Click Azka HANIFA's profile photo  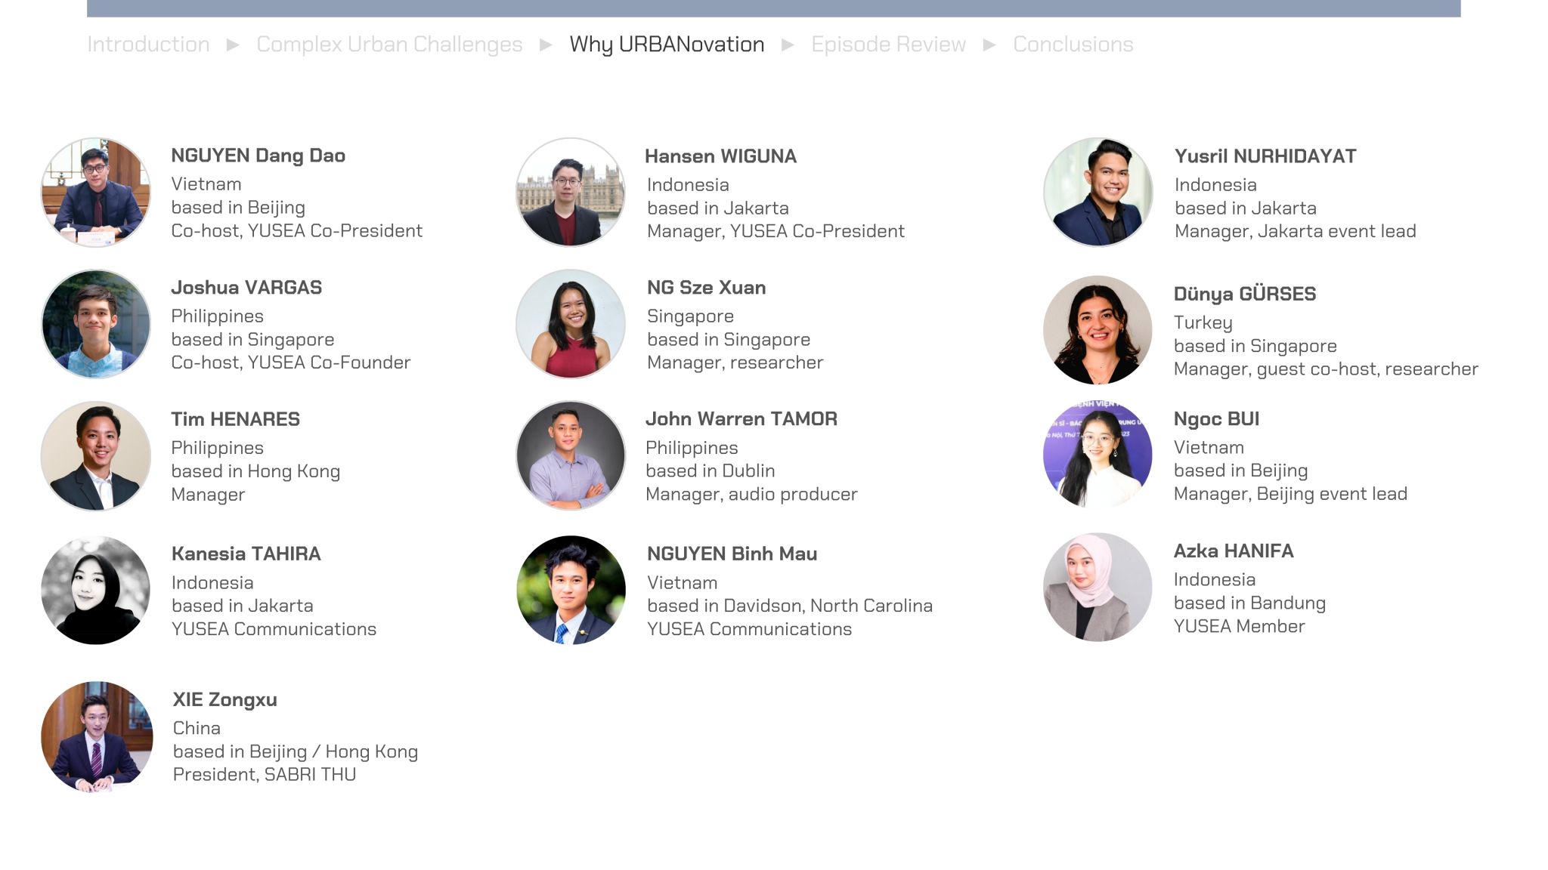[x=1098, y=587]
